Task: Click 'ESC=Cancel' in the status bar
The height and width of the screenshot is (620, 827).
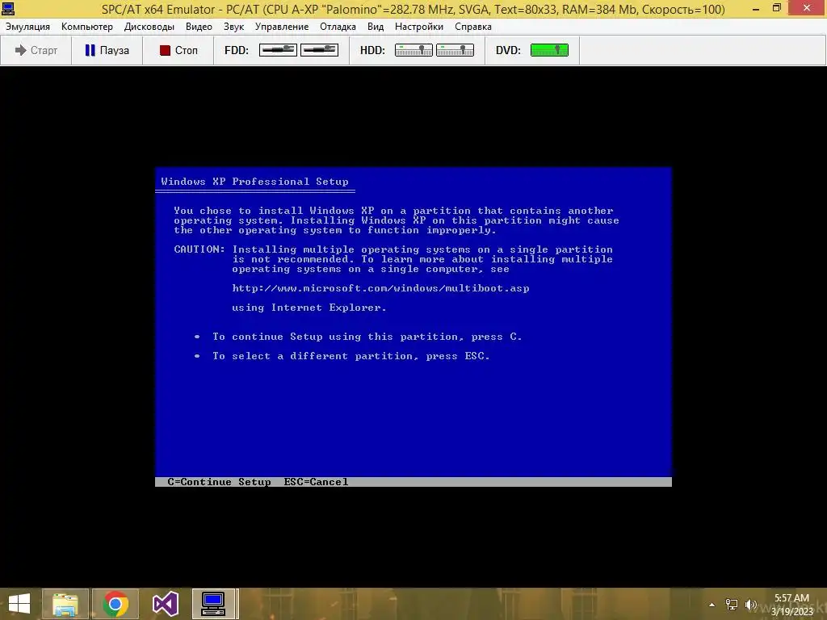Action: point(316,482)
